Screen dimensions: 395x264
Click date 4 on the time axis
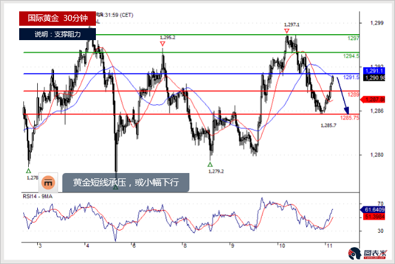[88, 246]
